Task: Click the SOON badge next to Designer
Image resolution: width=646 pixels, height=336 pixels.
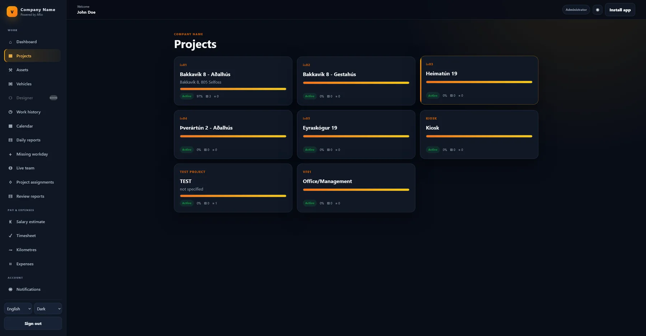Action: point(53,98)
